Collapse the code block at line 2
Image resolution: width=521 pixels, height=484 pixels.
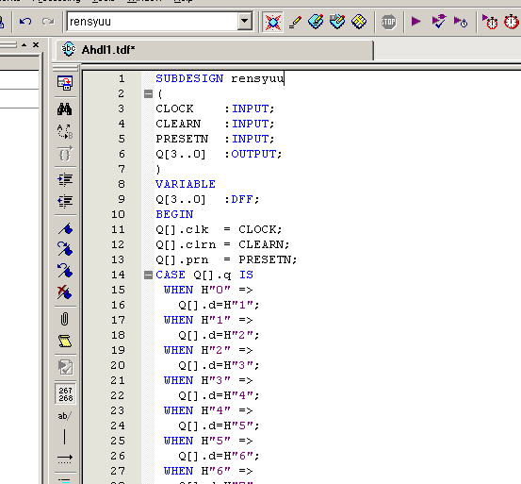click(148, 94)
